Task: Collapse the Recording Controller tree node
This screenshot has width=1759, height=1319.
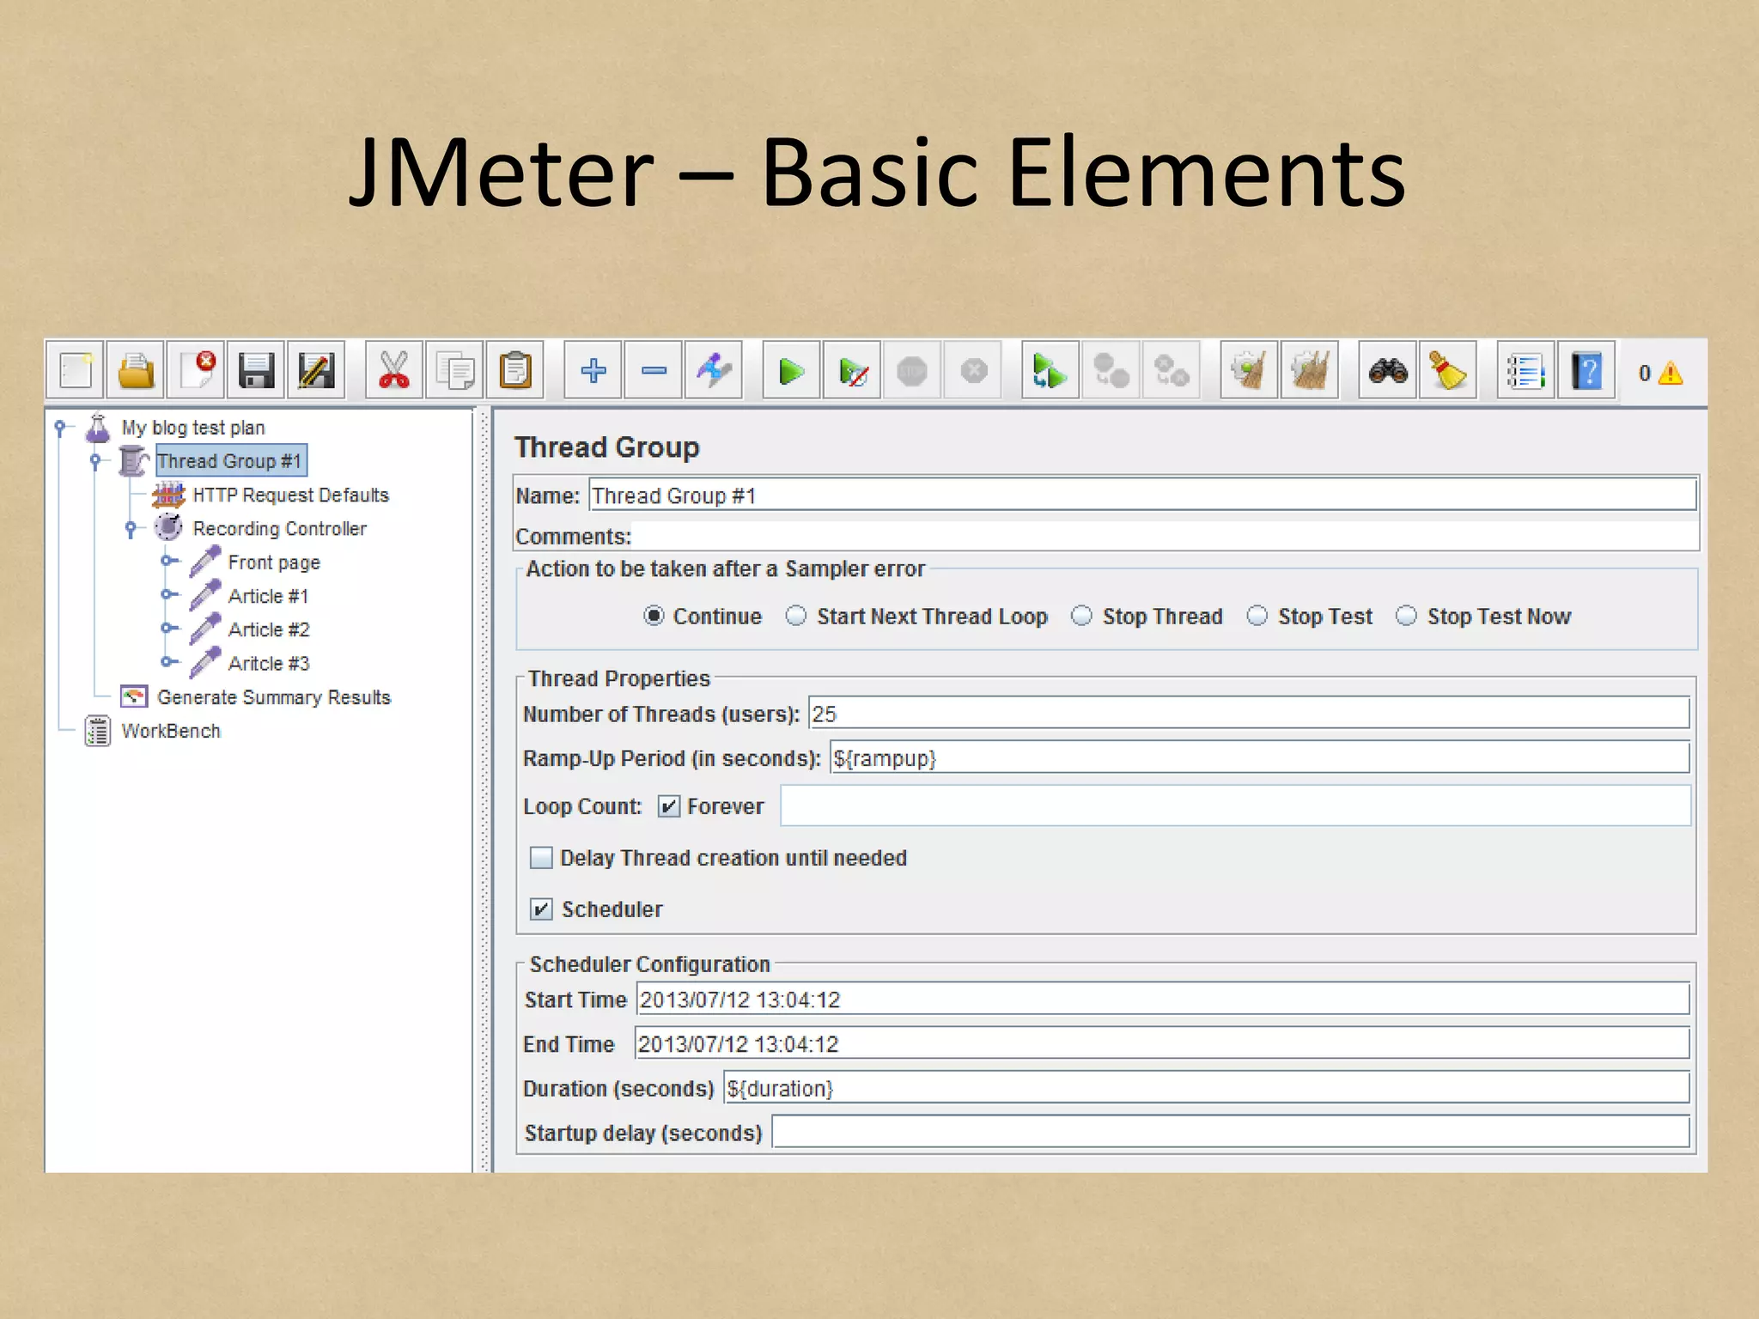Action: [131, 528]
